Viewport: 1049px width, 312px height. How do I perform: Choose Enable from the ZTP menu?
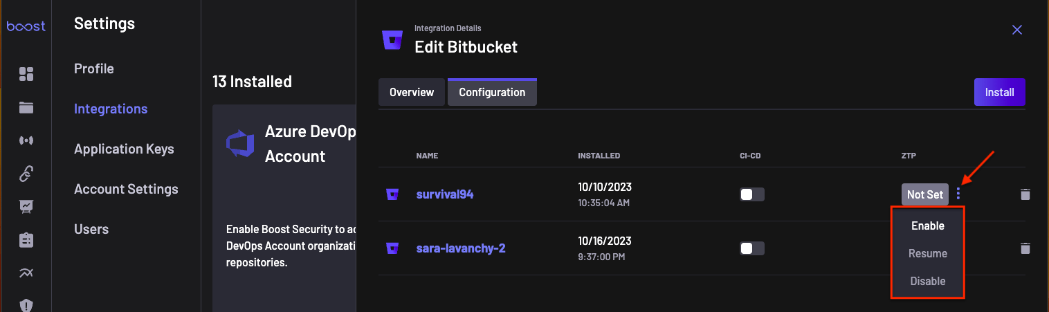point(927,226)
